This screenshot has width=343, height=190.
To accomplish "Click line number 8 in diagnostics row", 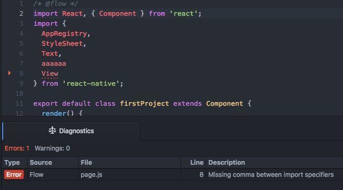I will pos(201,175).
